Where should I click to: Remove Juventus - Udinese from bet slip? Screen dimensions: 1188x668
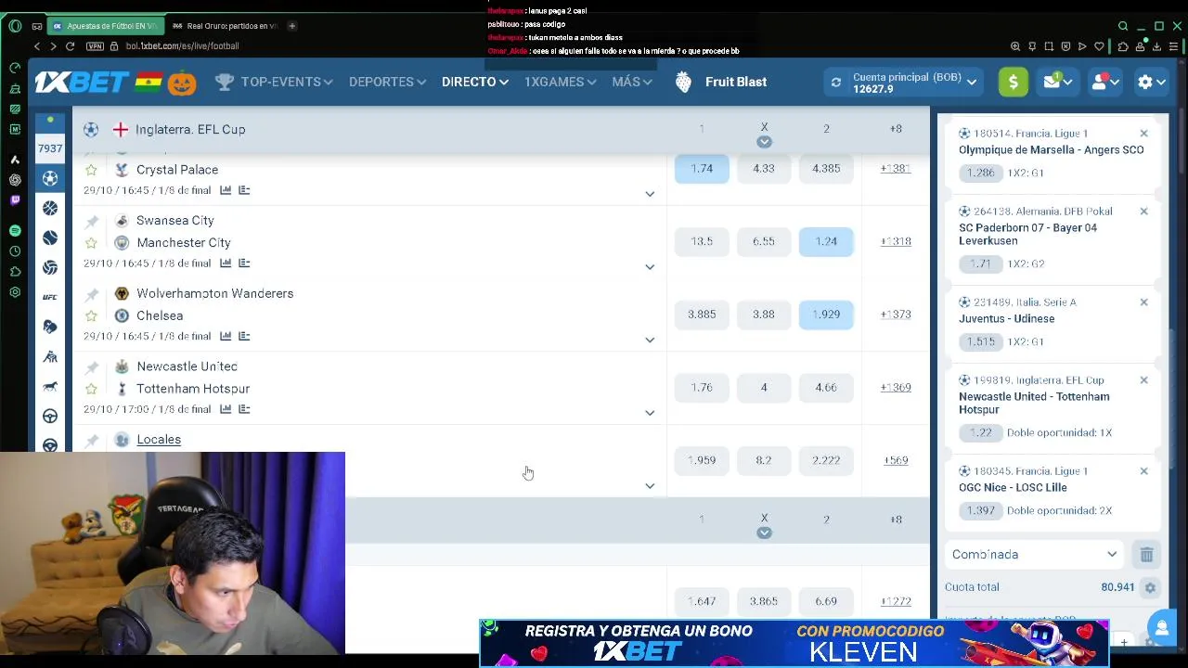(x=1143, y=302)
